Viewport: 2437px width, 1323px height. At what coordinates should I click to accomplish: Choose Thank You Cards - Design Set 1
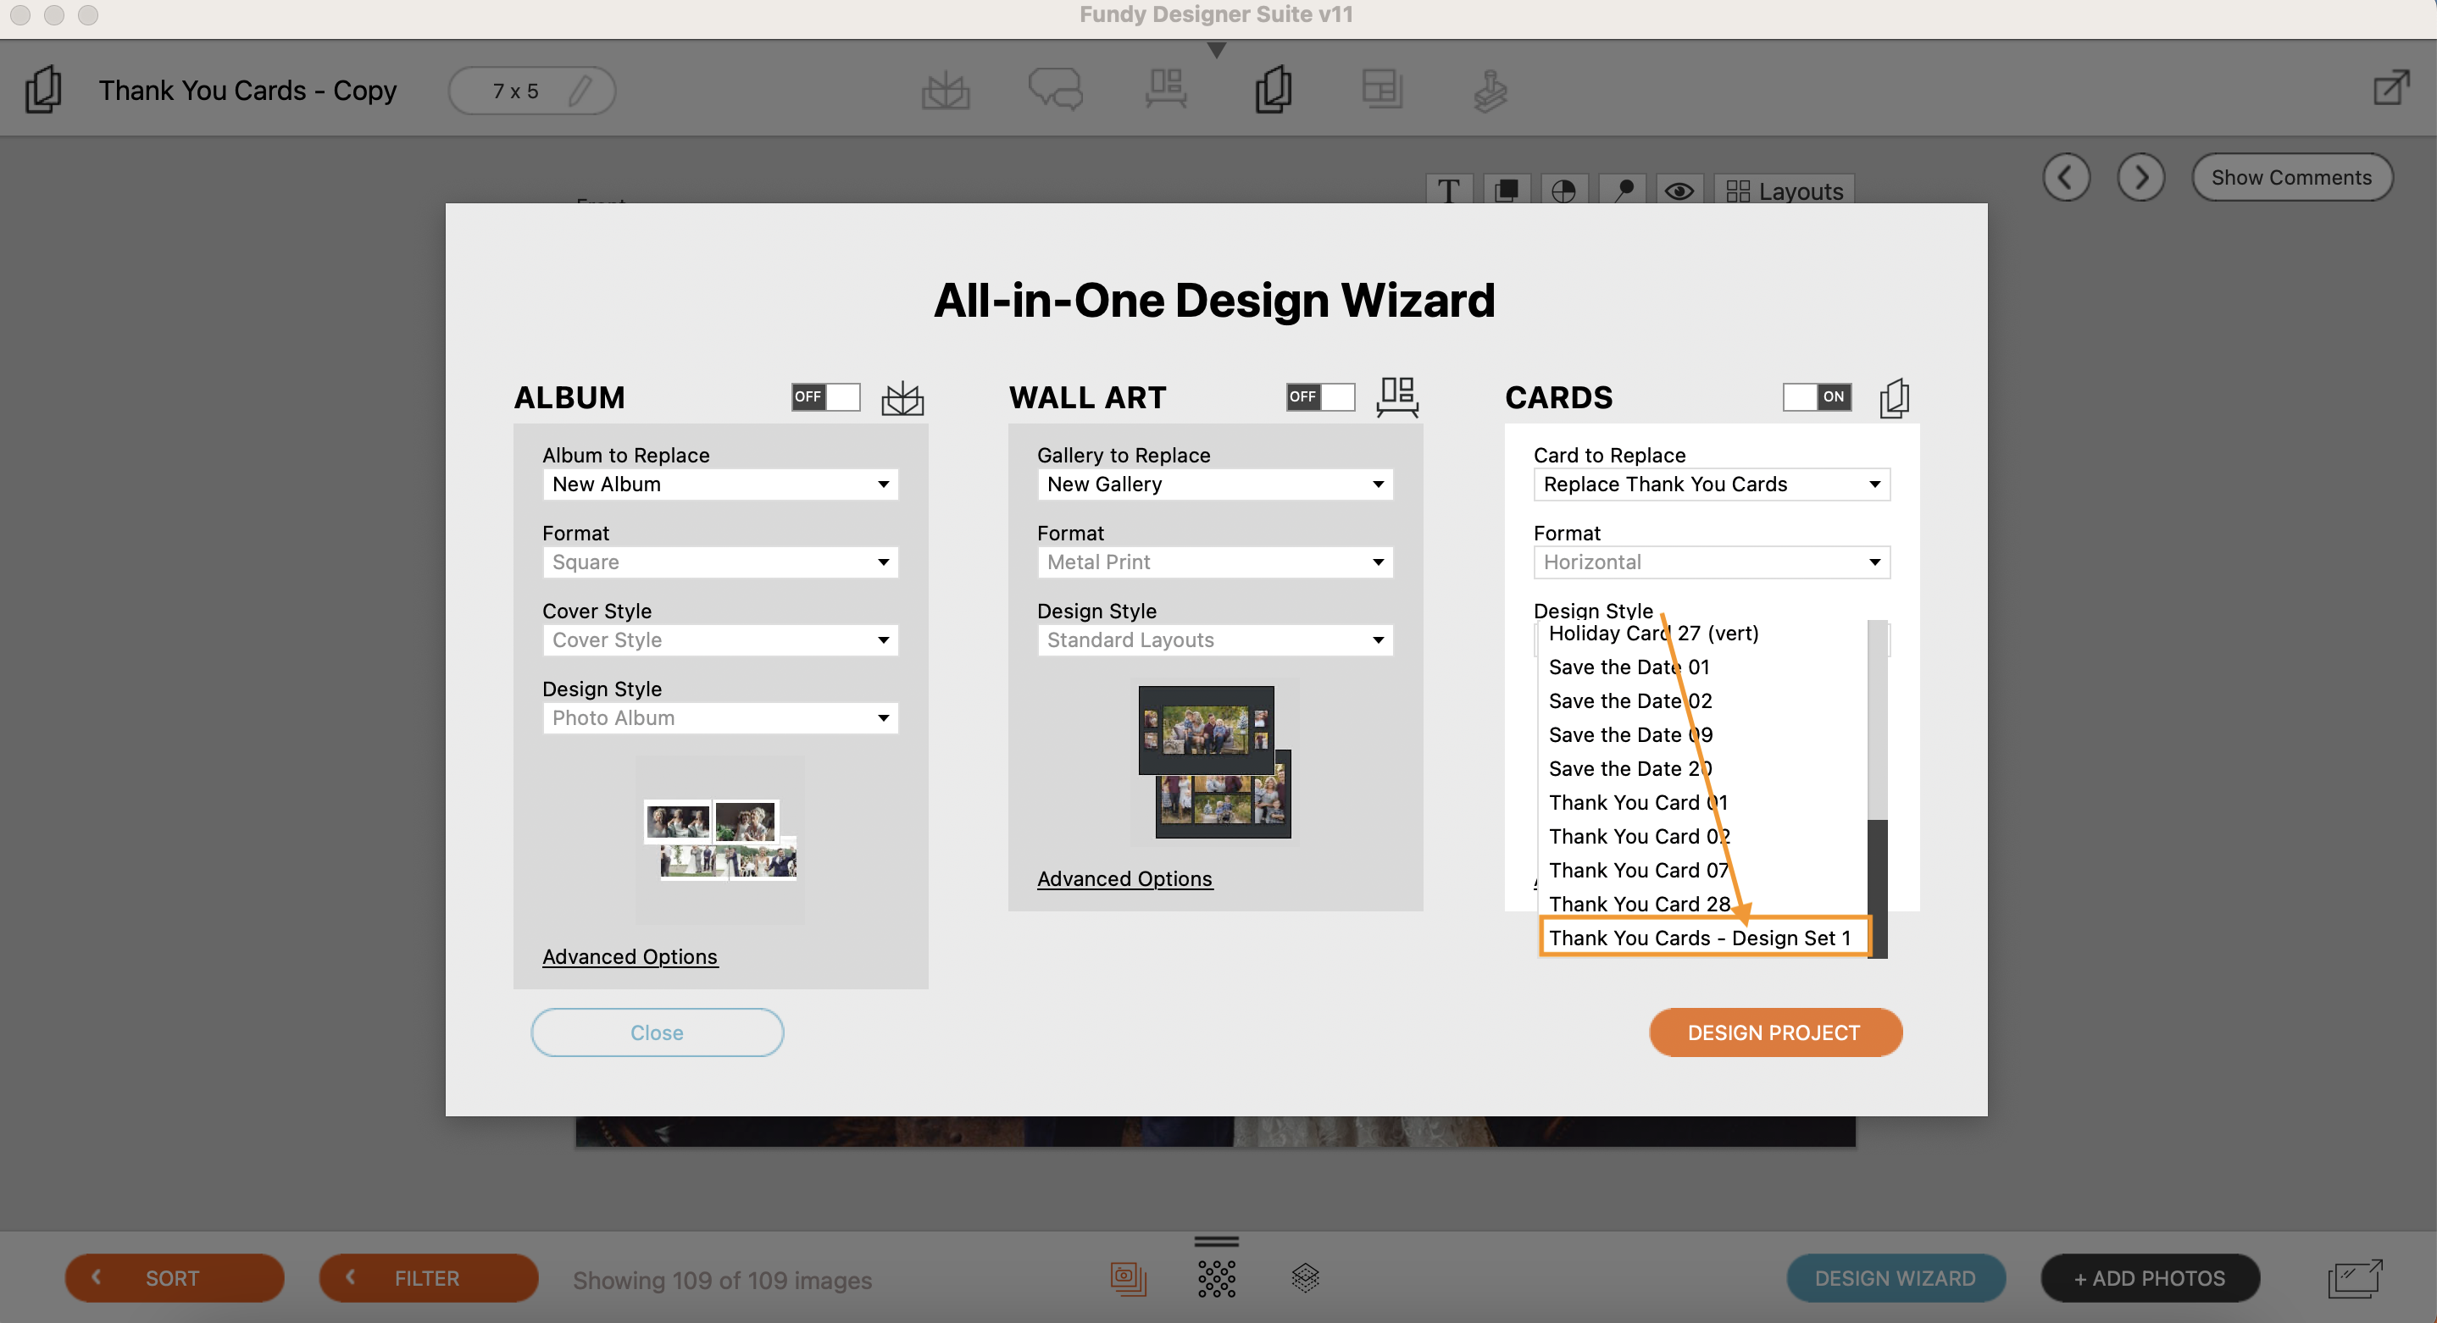1704,938
